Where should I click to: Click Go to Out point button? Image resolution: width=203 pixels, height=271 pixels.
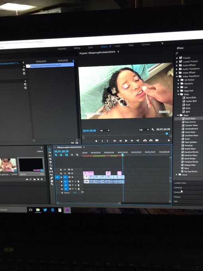click(138, 141)
